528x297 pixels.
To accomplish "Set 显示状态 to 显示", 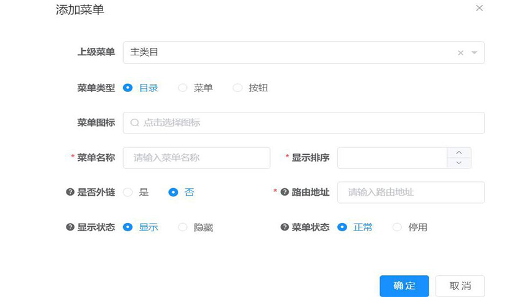I will click(x=127, y=227).
